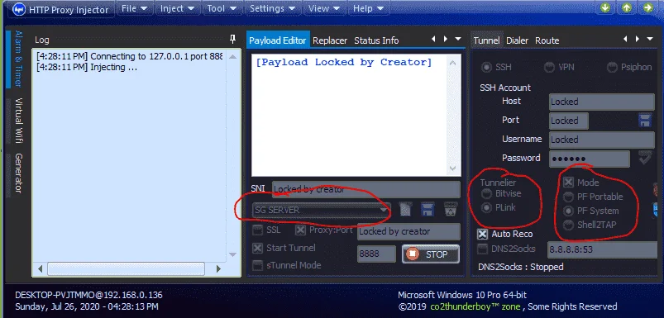Open the Help menu
This screenshot has width=664, height=318.
click(368, 8)
